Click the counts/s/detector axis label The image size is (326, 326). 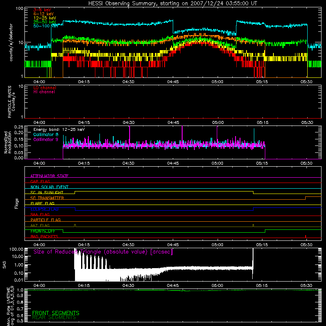pos(11,42)
